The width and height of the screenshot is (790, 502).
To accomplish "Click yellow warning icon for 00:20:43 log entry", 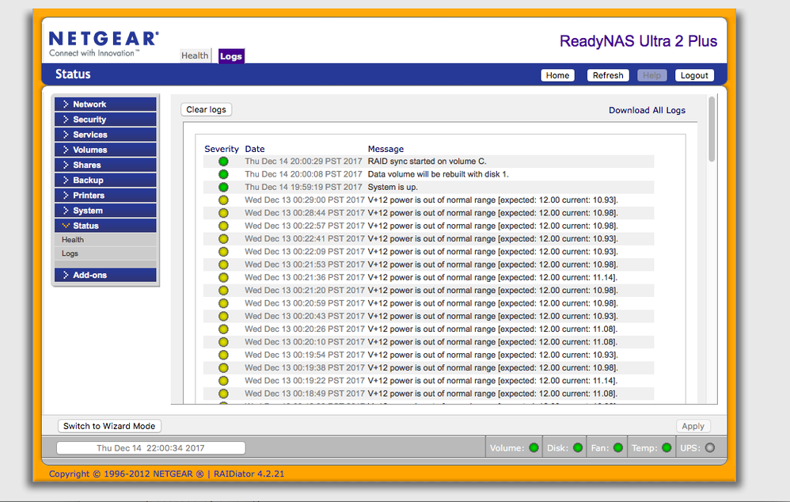I will click(x=223, y=317).
